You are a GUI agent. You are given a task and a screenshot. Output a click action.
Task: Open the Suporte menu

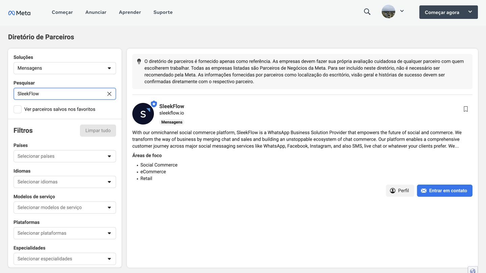tap(163, 12)
